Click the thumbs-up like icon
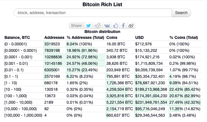 pos(116,26)
